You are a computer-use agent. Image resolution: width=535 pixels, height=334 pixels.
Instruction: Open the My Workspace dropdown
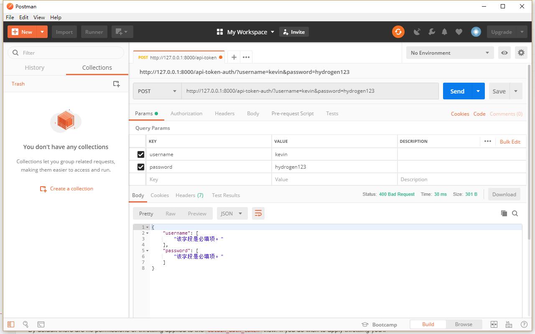(245, 32)
